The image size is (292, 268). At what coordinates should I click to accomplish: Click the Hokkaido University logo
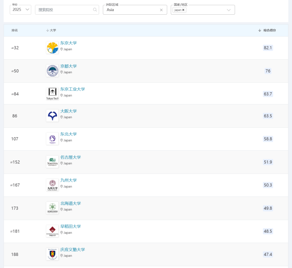pyautogui.click(x=52, y=208)
